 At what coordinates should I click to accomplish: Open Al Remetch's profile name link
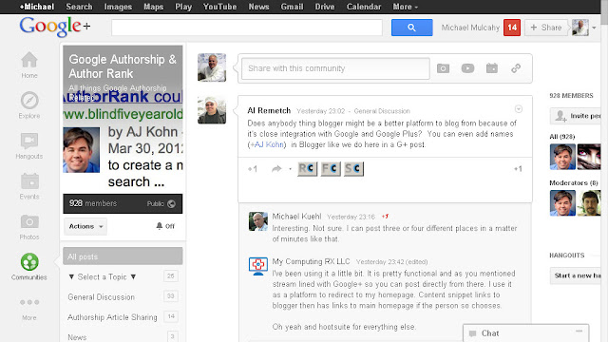pyautogui.click(x=269, y=110)
